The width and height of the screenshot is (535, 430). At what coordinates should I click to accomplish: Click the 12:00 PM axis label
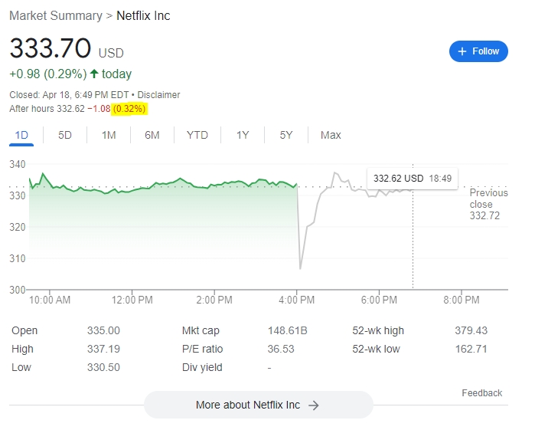tap(132, 300)
